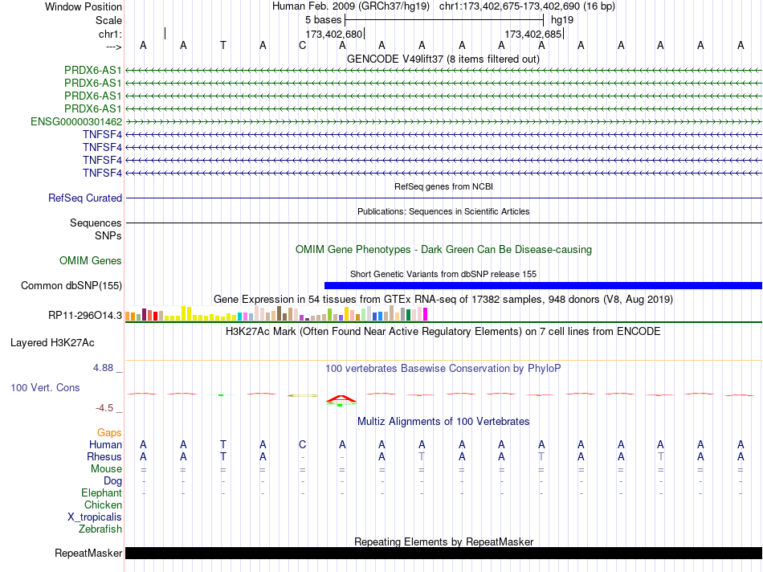
Task: Select the chr1: base position label
Action: [110, 34]
